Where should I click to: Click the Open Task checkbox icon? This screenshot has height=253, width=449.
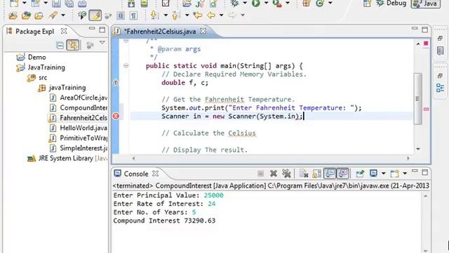(x=166, y=4)
